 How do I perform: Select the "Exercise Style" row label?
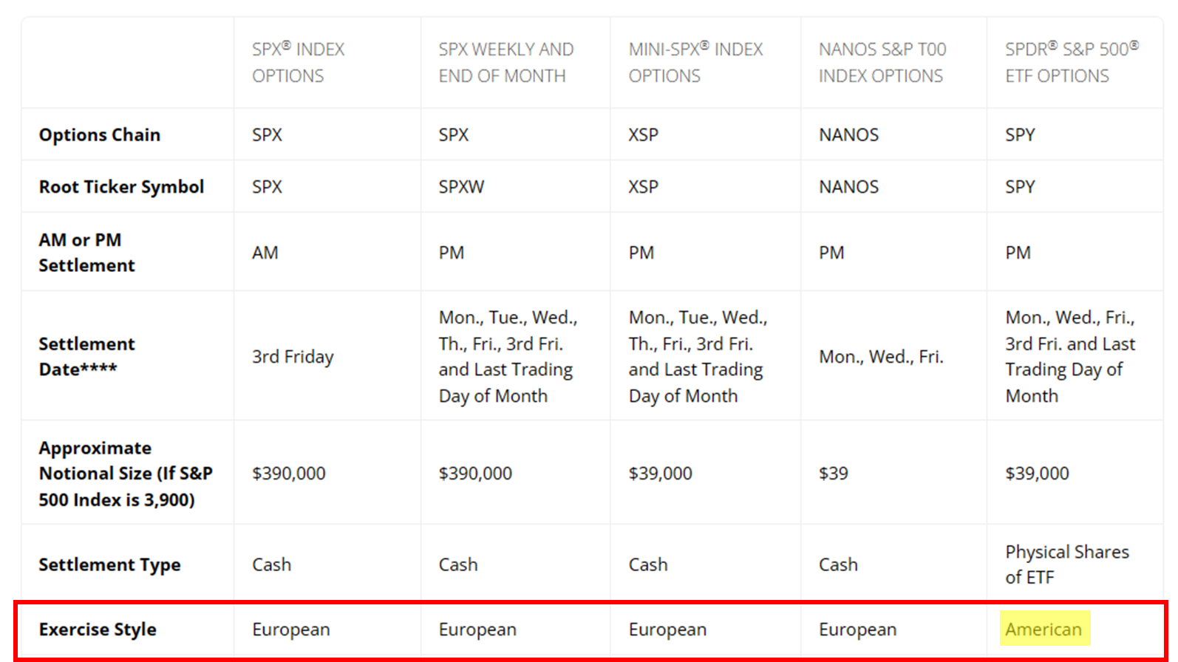98,629
